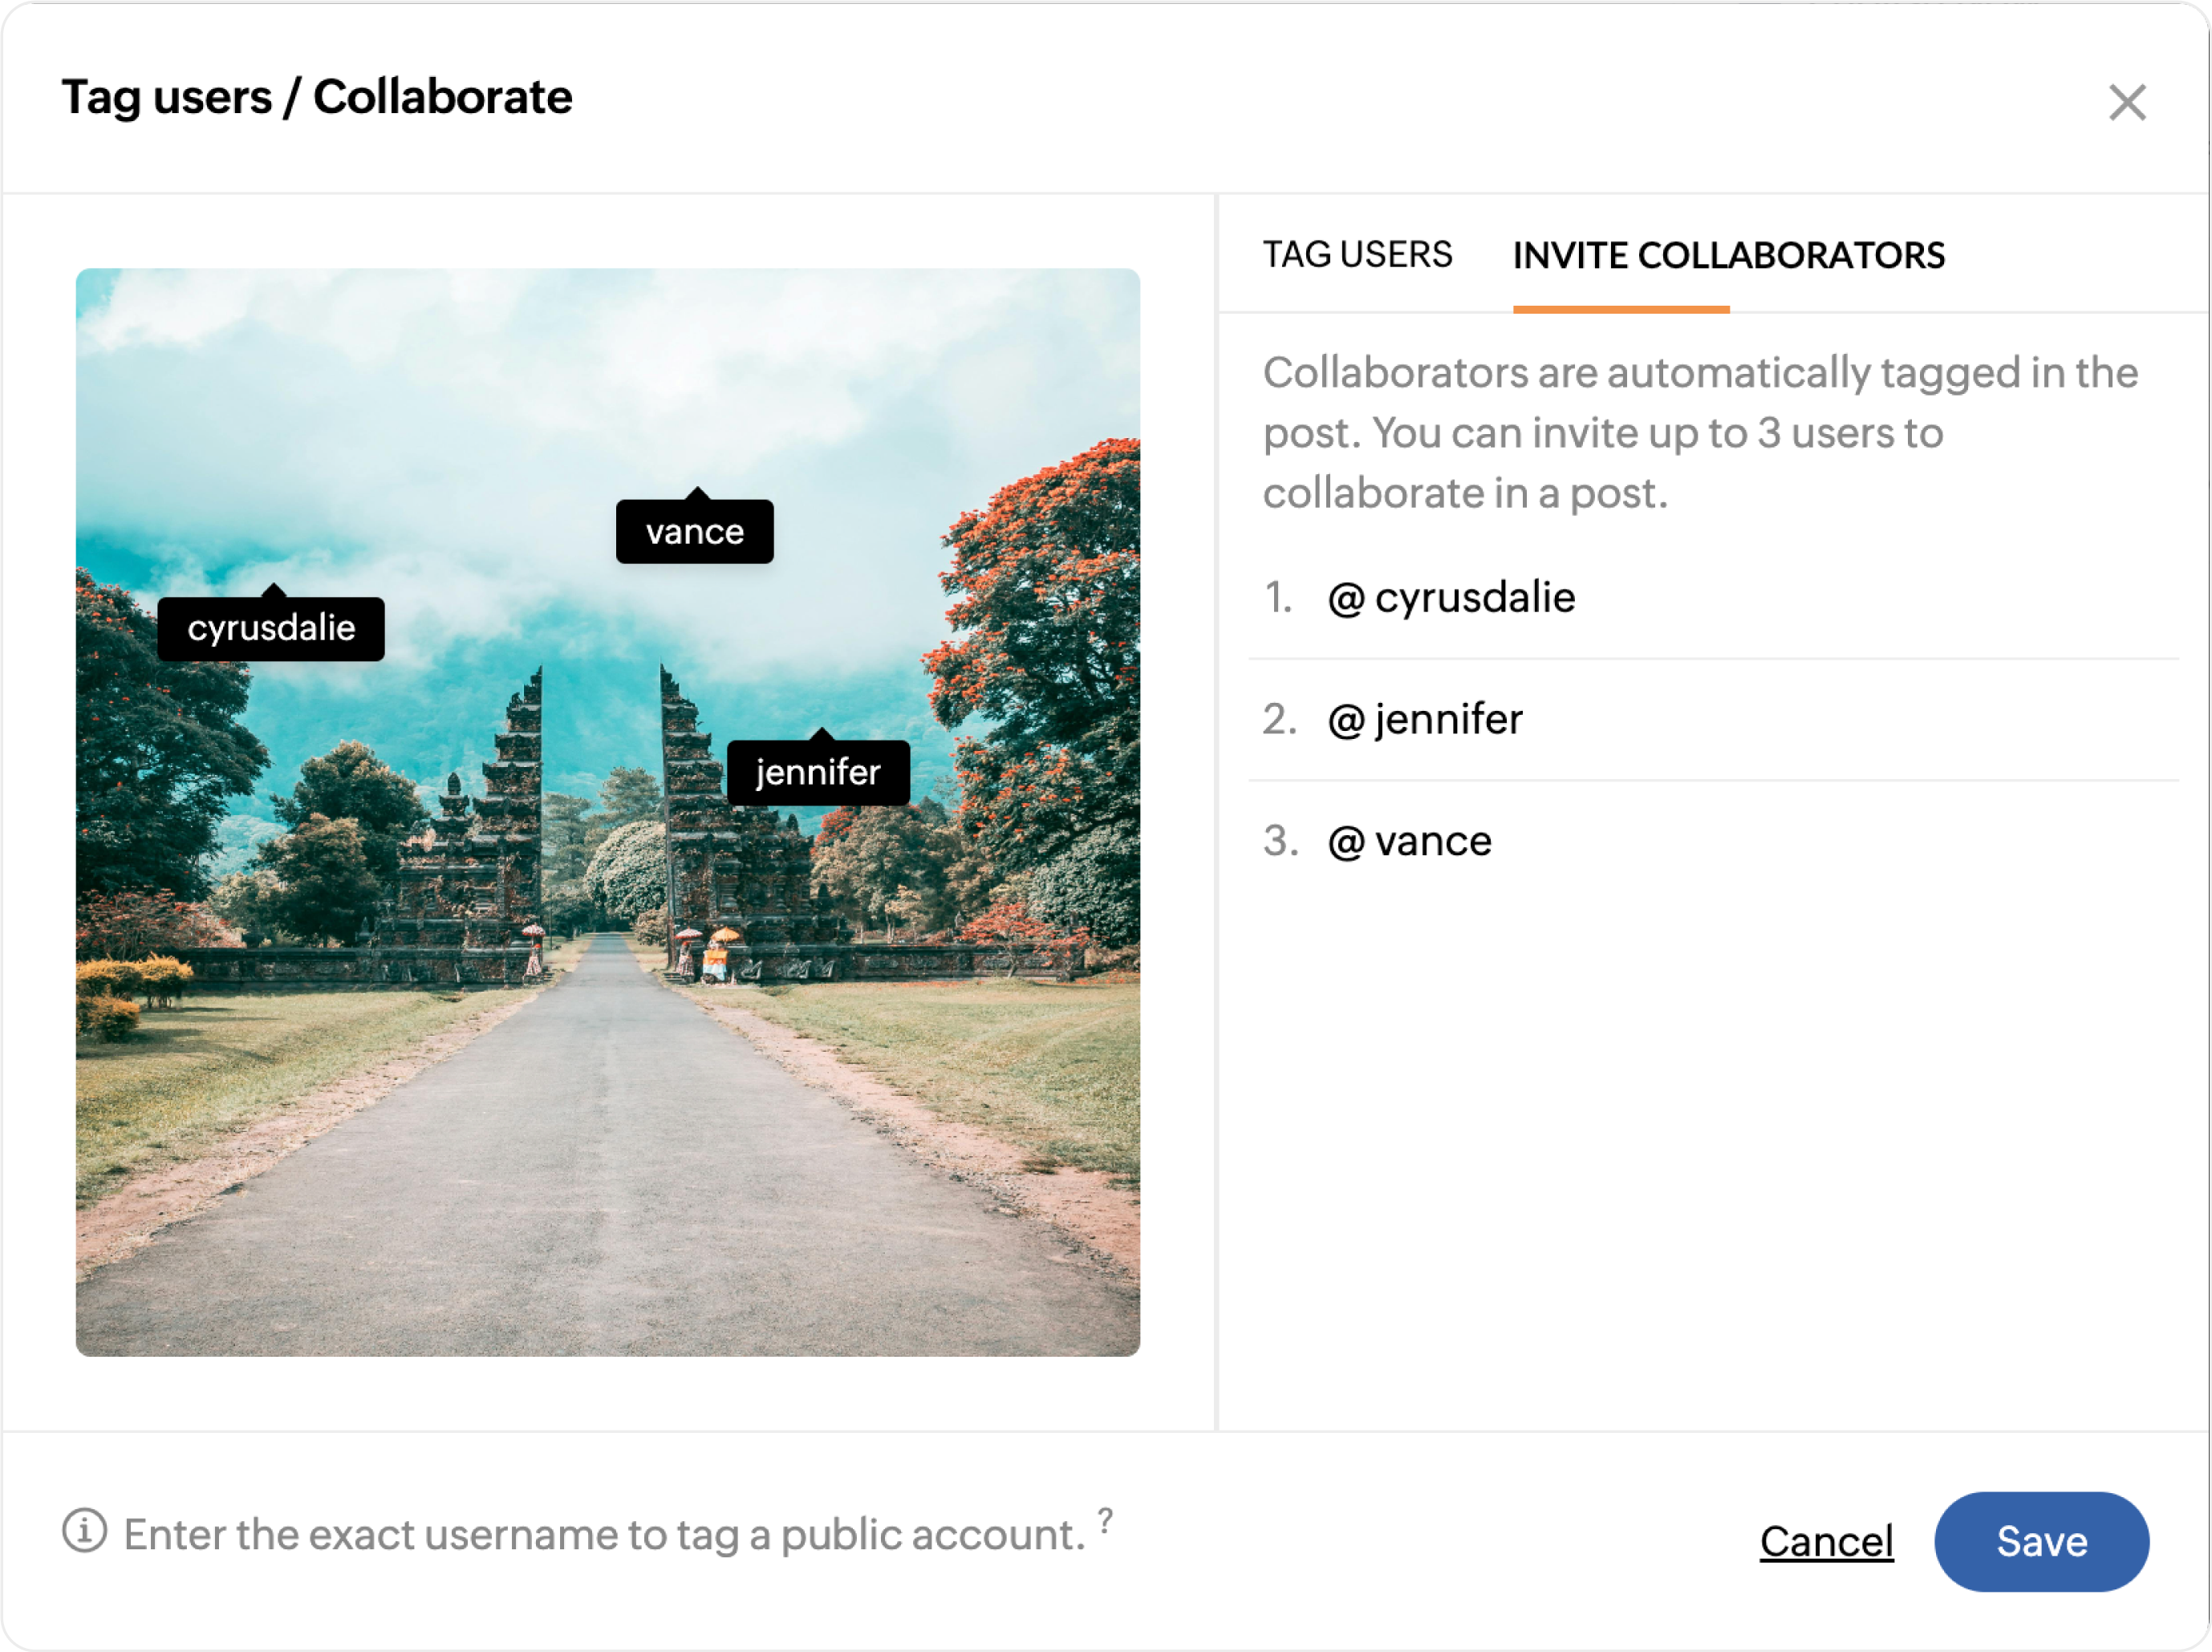Click the 'Enter the exact username' hint text
The height and width of the screenshot is (1652, 2212).
(x=604, y=1534)
